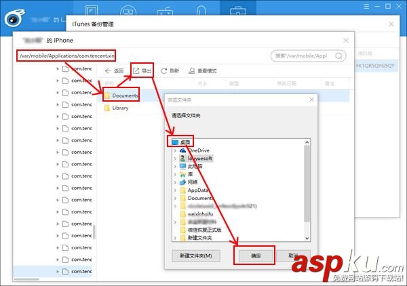Click the left app tree vertical scrollbar
The height and width of the screenshot is (286, 407).
tap(94, 232)
